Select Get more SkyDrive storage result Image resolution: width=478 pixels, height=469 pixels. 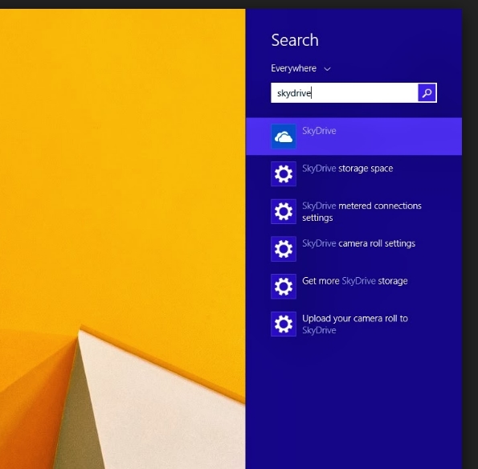click(355, 280)
